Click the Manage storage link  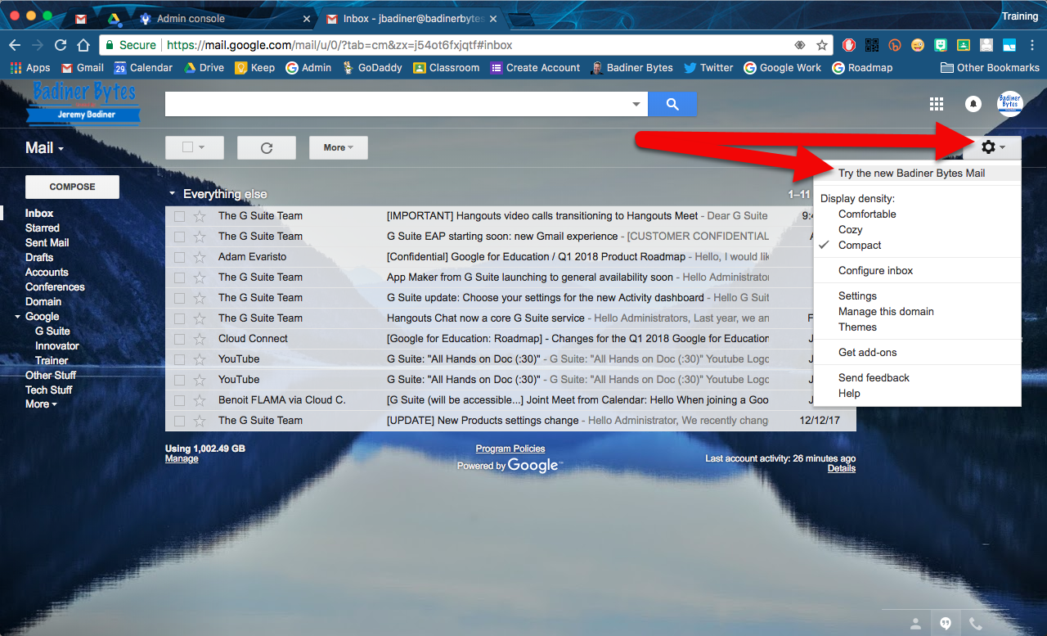(182, 458)
